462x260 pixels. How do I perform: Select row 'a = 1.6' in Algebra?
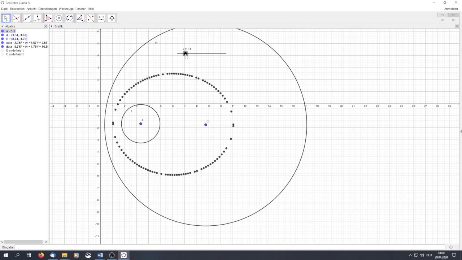[x=10, y=31]
